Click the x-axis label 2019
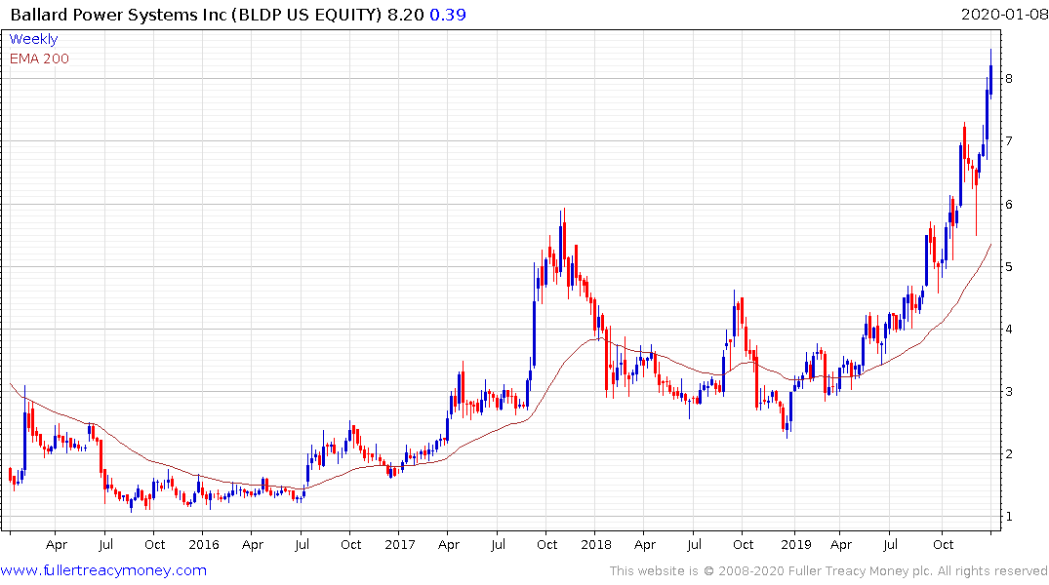Viewport: 1049px width, 585px height. click(796, 544)
